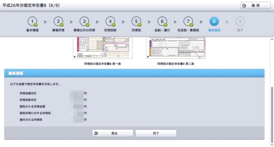
Task: Open 確定申告書B 第一表 thumbnail
Action: (103, 48)
